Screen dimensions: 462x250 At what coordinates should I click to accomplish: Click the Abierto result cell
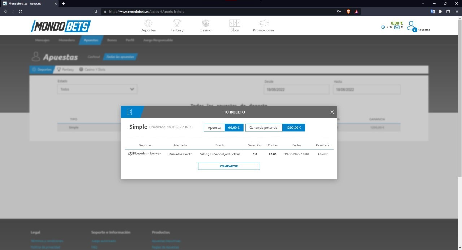click(323, 154)
